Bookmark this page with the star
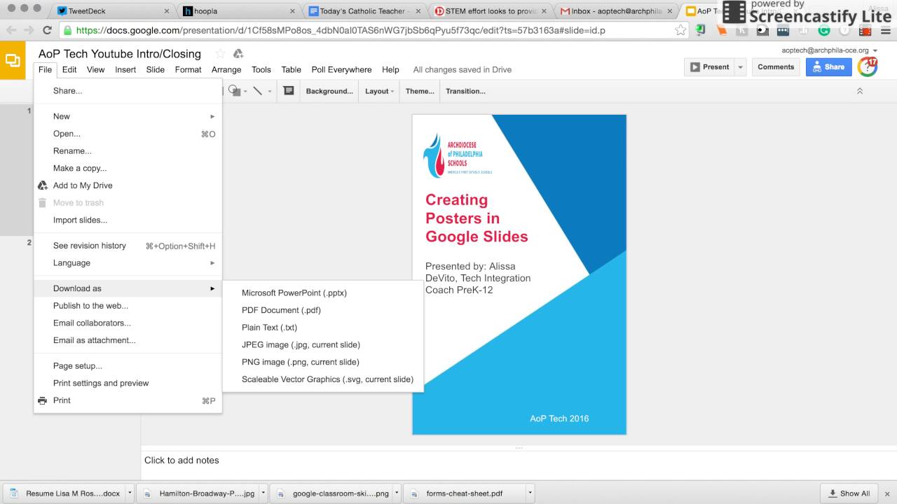 [680, 30]
